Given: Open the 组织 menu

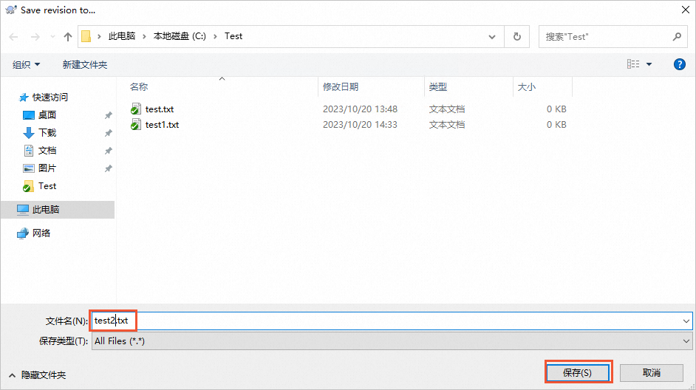Looking at the screenshot, I should pyautogui.click(x=26, y=65).
